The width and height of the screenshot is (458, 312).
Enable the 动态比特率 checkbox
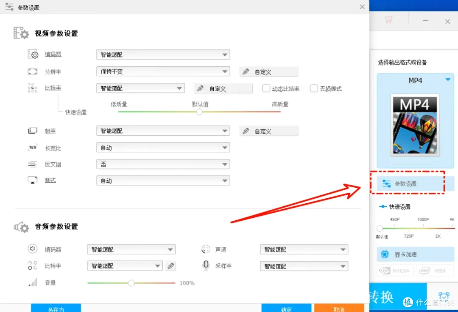click(x=266, y=88)
